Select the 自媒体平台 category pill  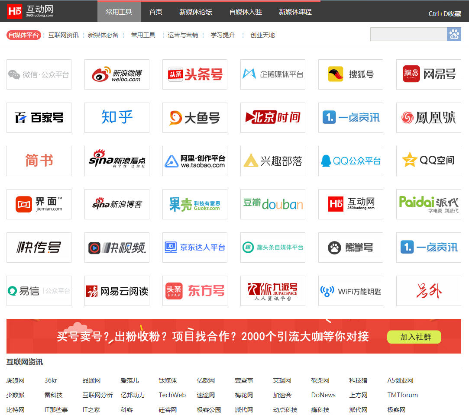(24, 35)
